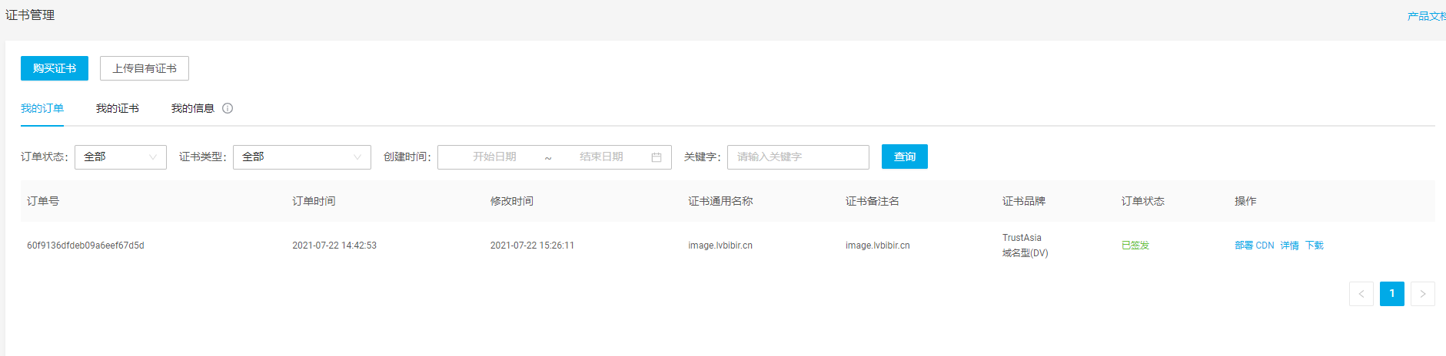Go to previous page arrow
The width and height of the screenshot is (1446, 356).
[x=1361, y=294]
